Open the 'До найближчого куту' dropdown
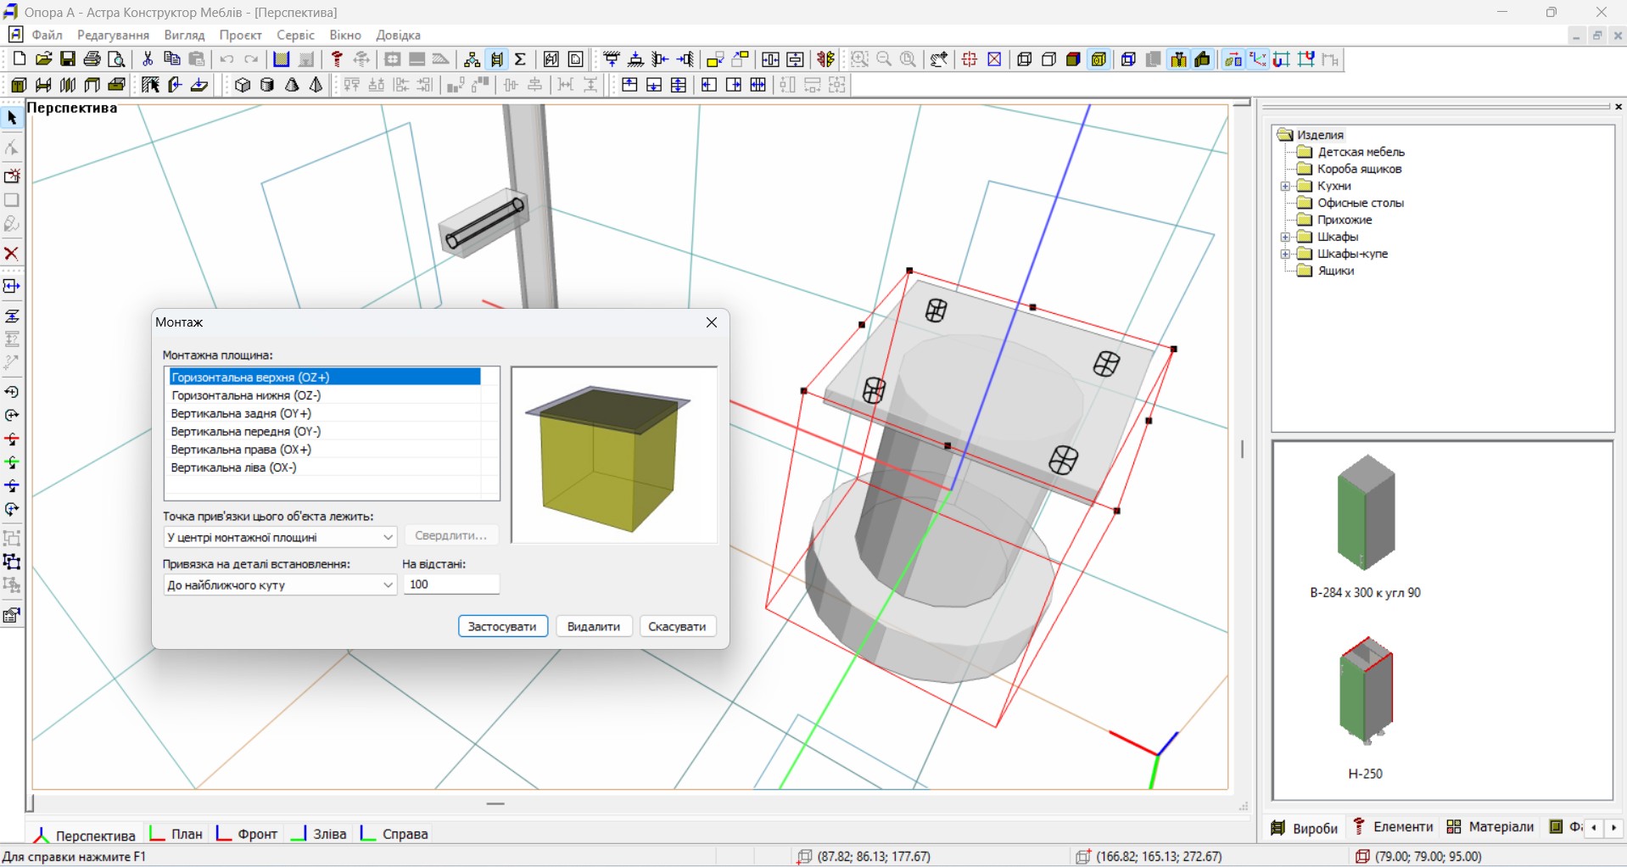1627x867 pixels. [x=388, y=585]
